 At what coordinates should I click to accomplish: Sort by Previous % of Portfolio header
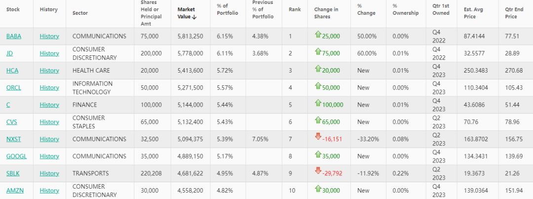[263, 9]
